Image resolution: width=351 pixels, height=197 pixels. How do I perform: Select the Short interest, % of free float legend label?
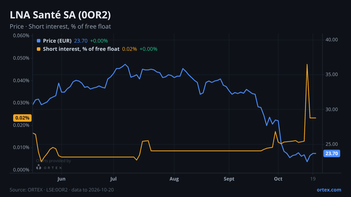(x=81, y=49)
